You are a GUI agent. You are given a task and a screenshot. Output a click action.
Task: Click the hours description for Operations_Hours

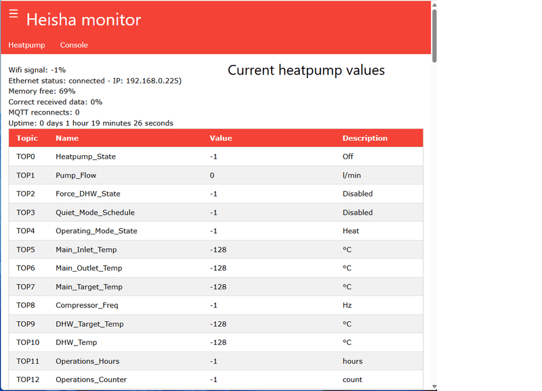(352, 361)
